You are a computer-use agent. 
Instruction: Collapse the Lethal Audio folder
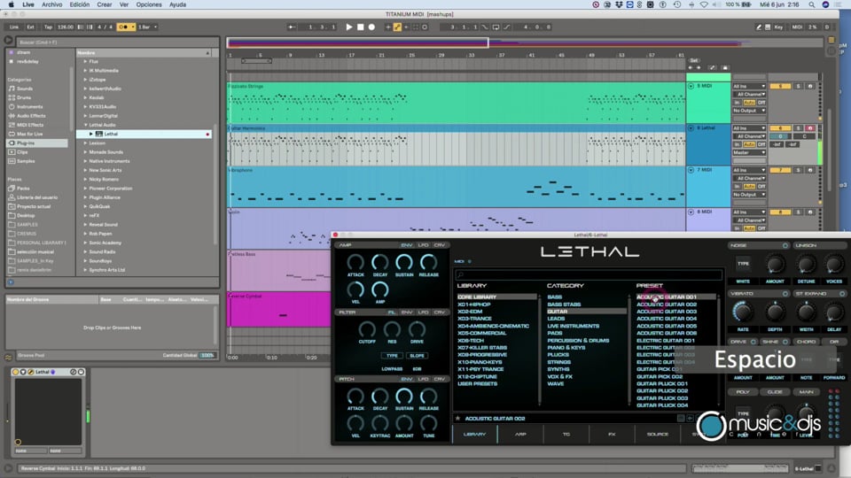[85, 125]
